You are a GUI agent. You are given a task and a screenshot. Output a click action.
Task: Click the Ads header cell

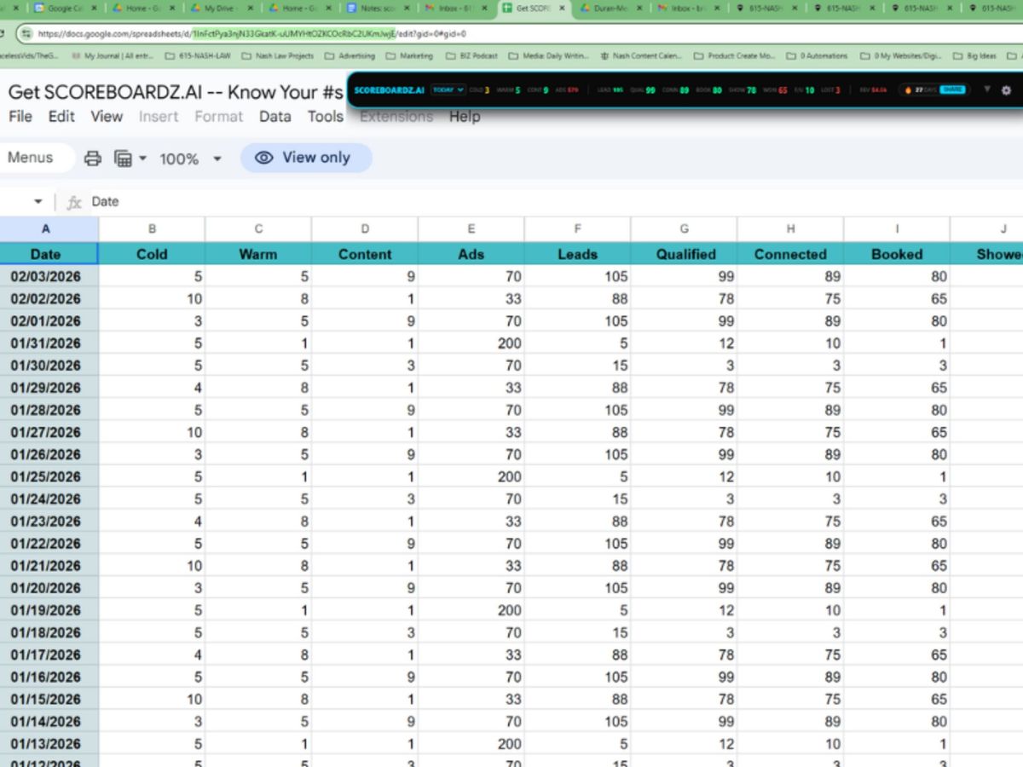point(471,254)
